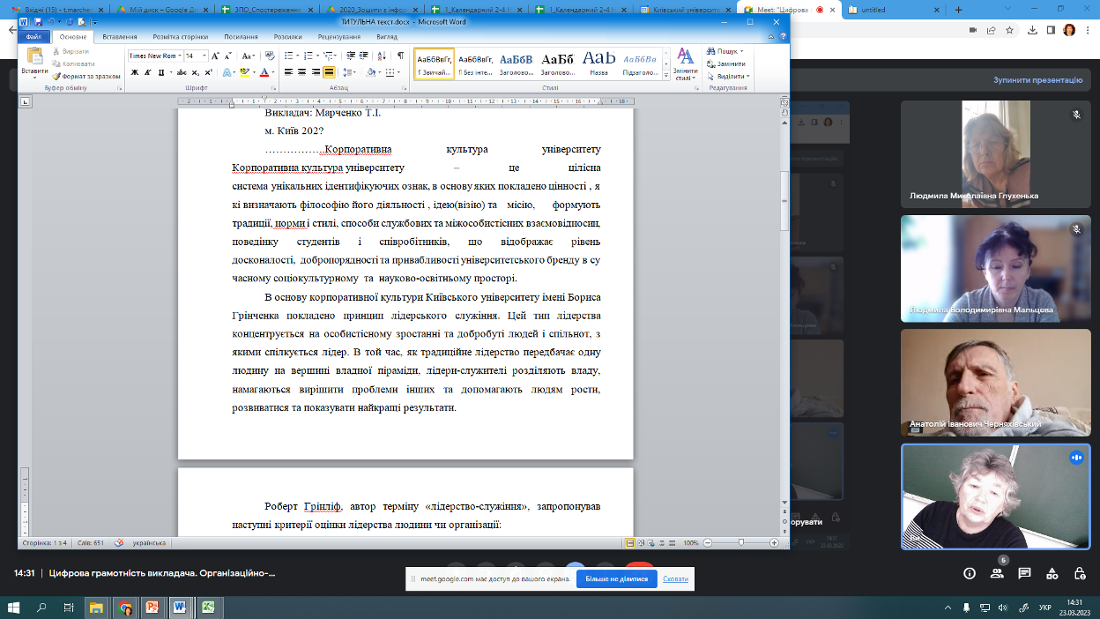This screenshot has height=619, width=1100.
Task: Toggle italic text formatting
Action: tap(147, 72)
